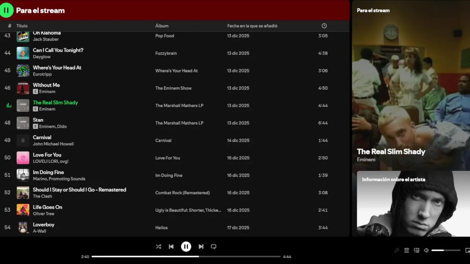This screenshot has height=264, width=470.
Task: Open the queue icon
Action: pos(406,250)
